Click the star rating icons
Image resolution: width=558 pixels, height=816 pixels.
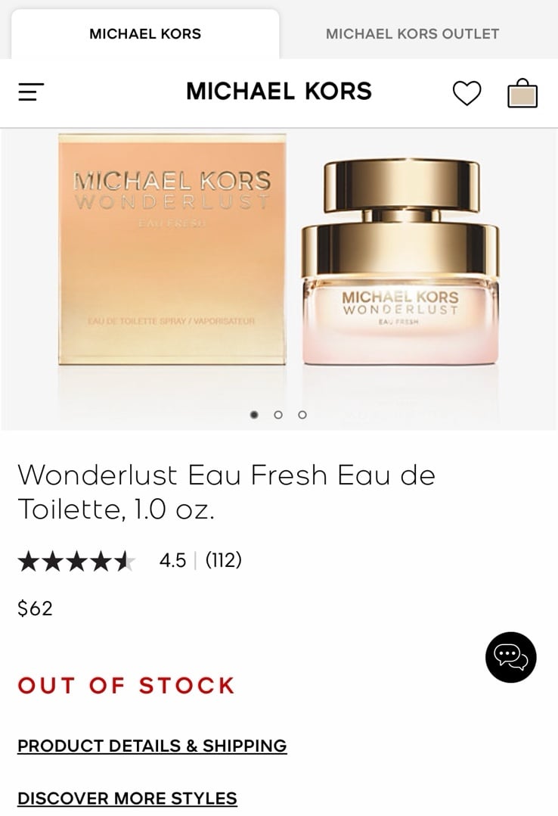tap(76, 561)
